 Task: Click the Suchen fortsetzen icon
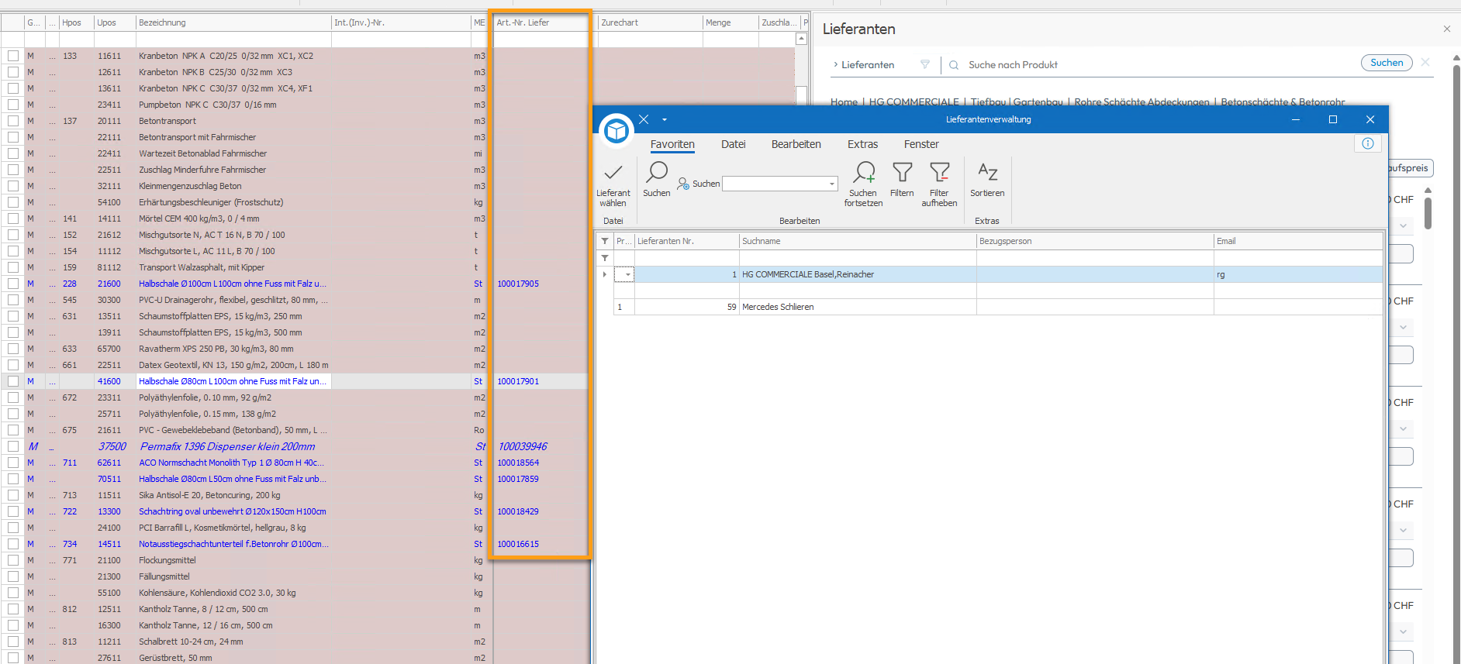[863, 171]
